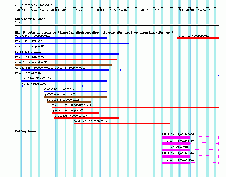Viewport: 226px width, 177px height.
Task: Click the chr12:78678453..78696466 coordinate label
Action: [x=34, y=5]
